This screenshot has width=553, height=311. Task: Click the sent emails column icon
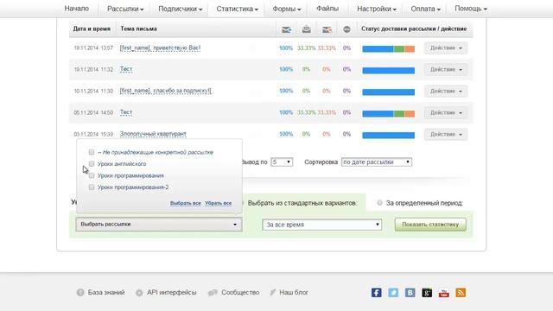[286, 29]
